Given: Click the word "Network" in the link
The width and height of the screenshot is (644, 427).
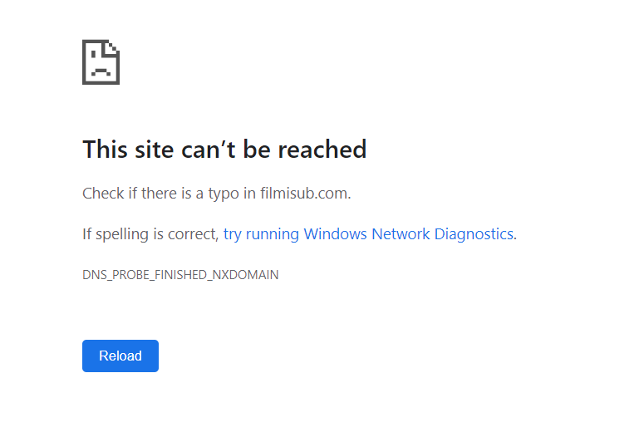Looking at the screenshot, I should pyautogui.click(x=401, y=234).
